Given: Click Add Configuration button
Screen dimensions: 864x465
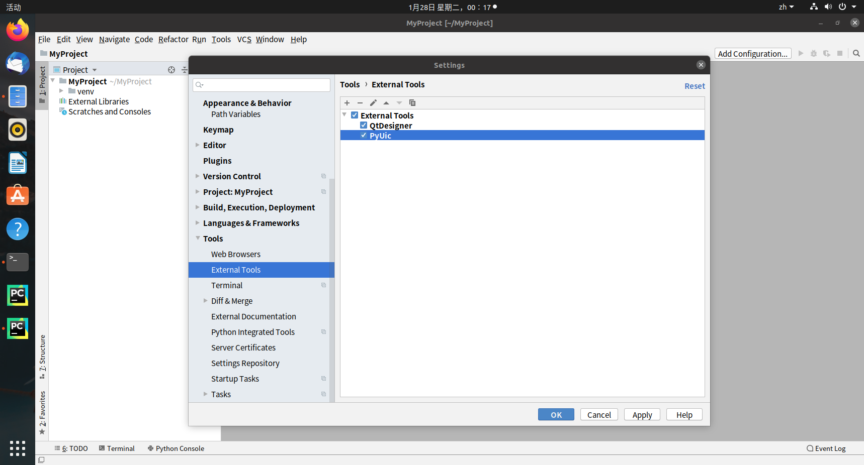Looking at the screenshot, I should [x=753, y=54].
